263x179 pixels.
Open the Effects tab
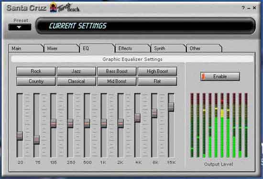pos(132,48)
